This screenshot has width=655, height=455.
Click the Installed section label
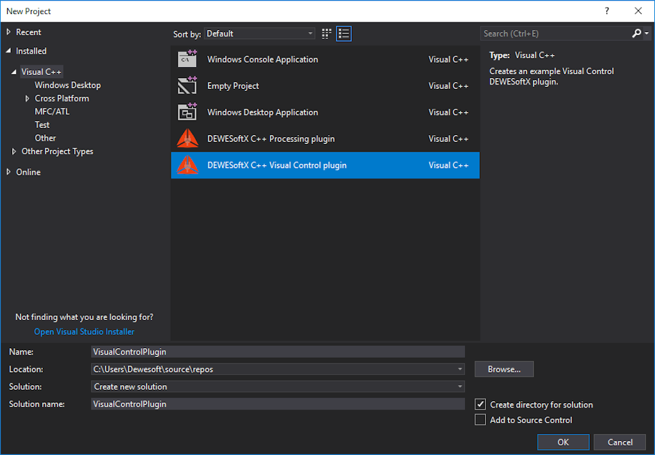[31, 51]
